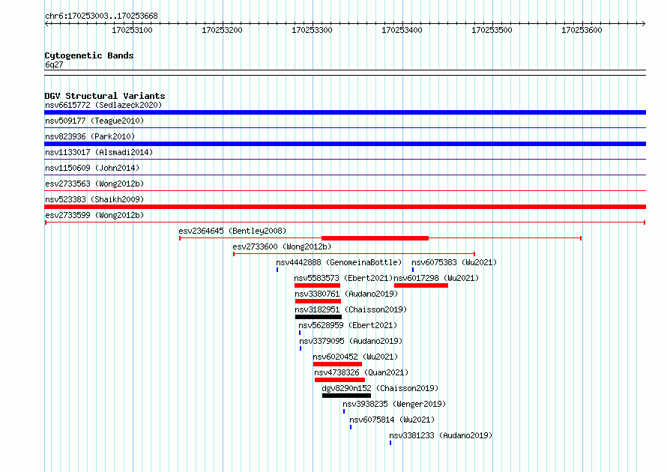
Task: Click the thick blue bar of nsv6615772
Action: (x=345, y=112)
